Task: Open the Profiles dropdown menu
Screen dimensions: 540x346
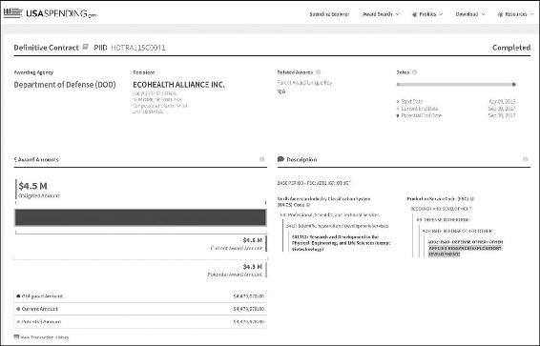Action: coord(427,14)
